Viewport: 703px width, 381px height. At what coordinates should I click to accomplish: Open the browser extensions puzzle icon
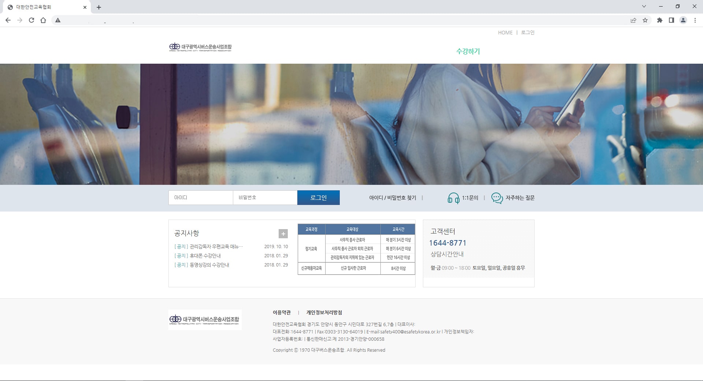coord(659,20)
